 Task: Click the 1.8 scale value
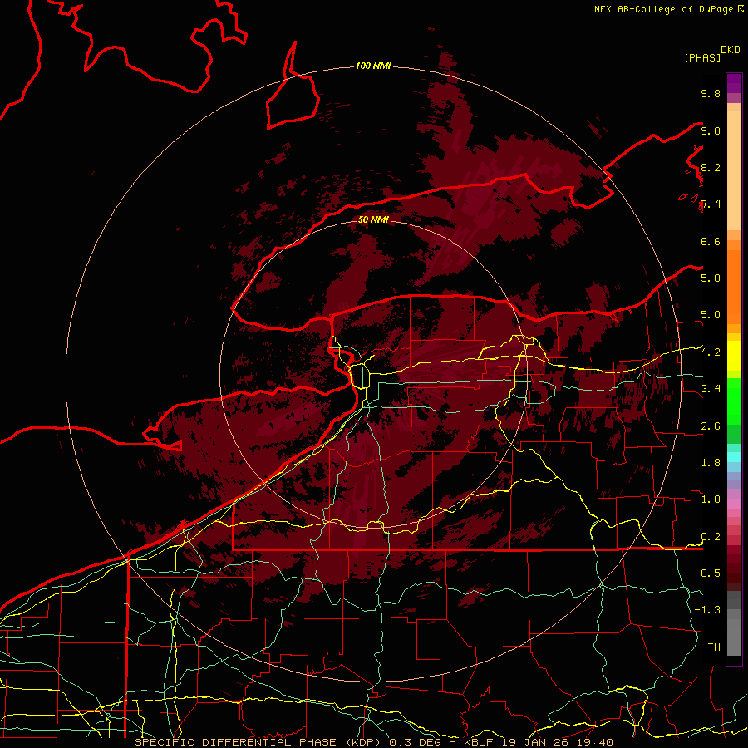tap(711, 463)
